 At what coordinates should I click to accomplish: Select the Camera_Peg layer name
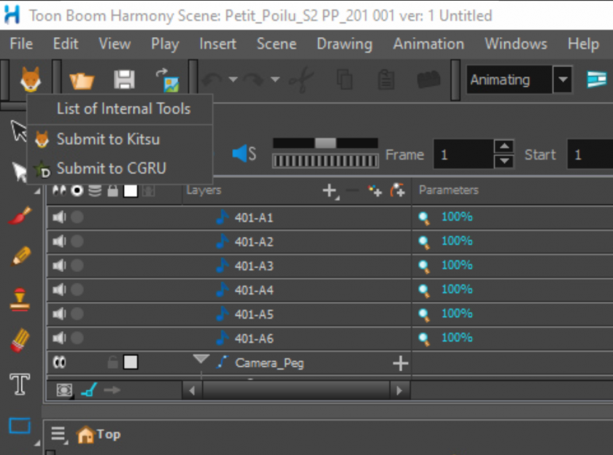[269, 363]
